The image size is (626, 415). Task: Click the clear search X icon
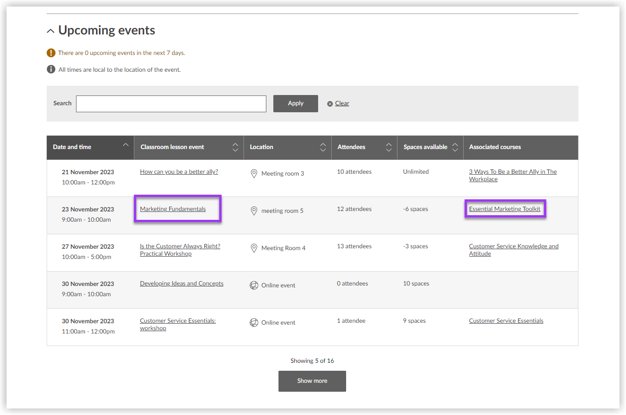tap(330, 104)
